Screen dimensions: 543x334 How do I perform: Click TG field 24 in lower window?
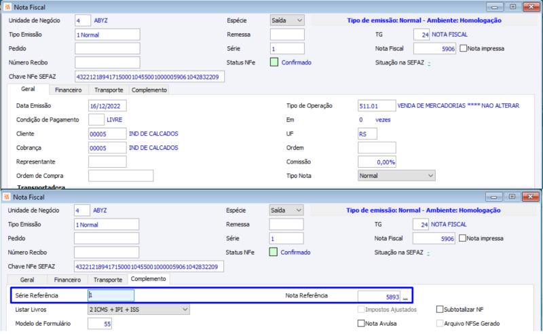click(x=421, y=225)
